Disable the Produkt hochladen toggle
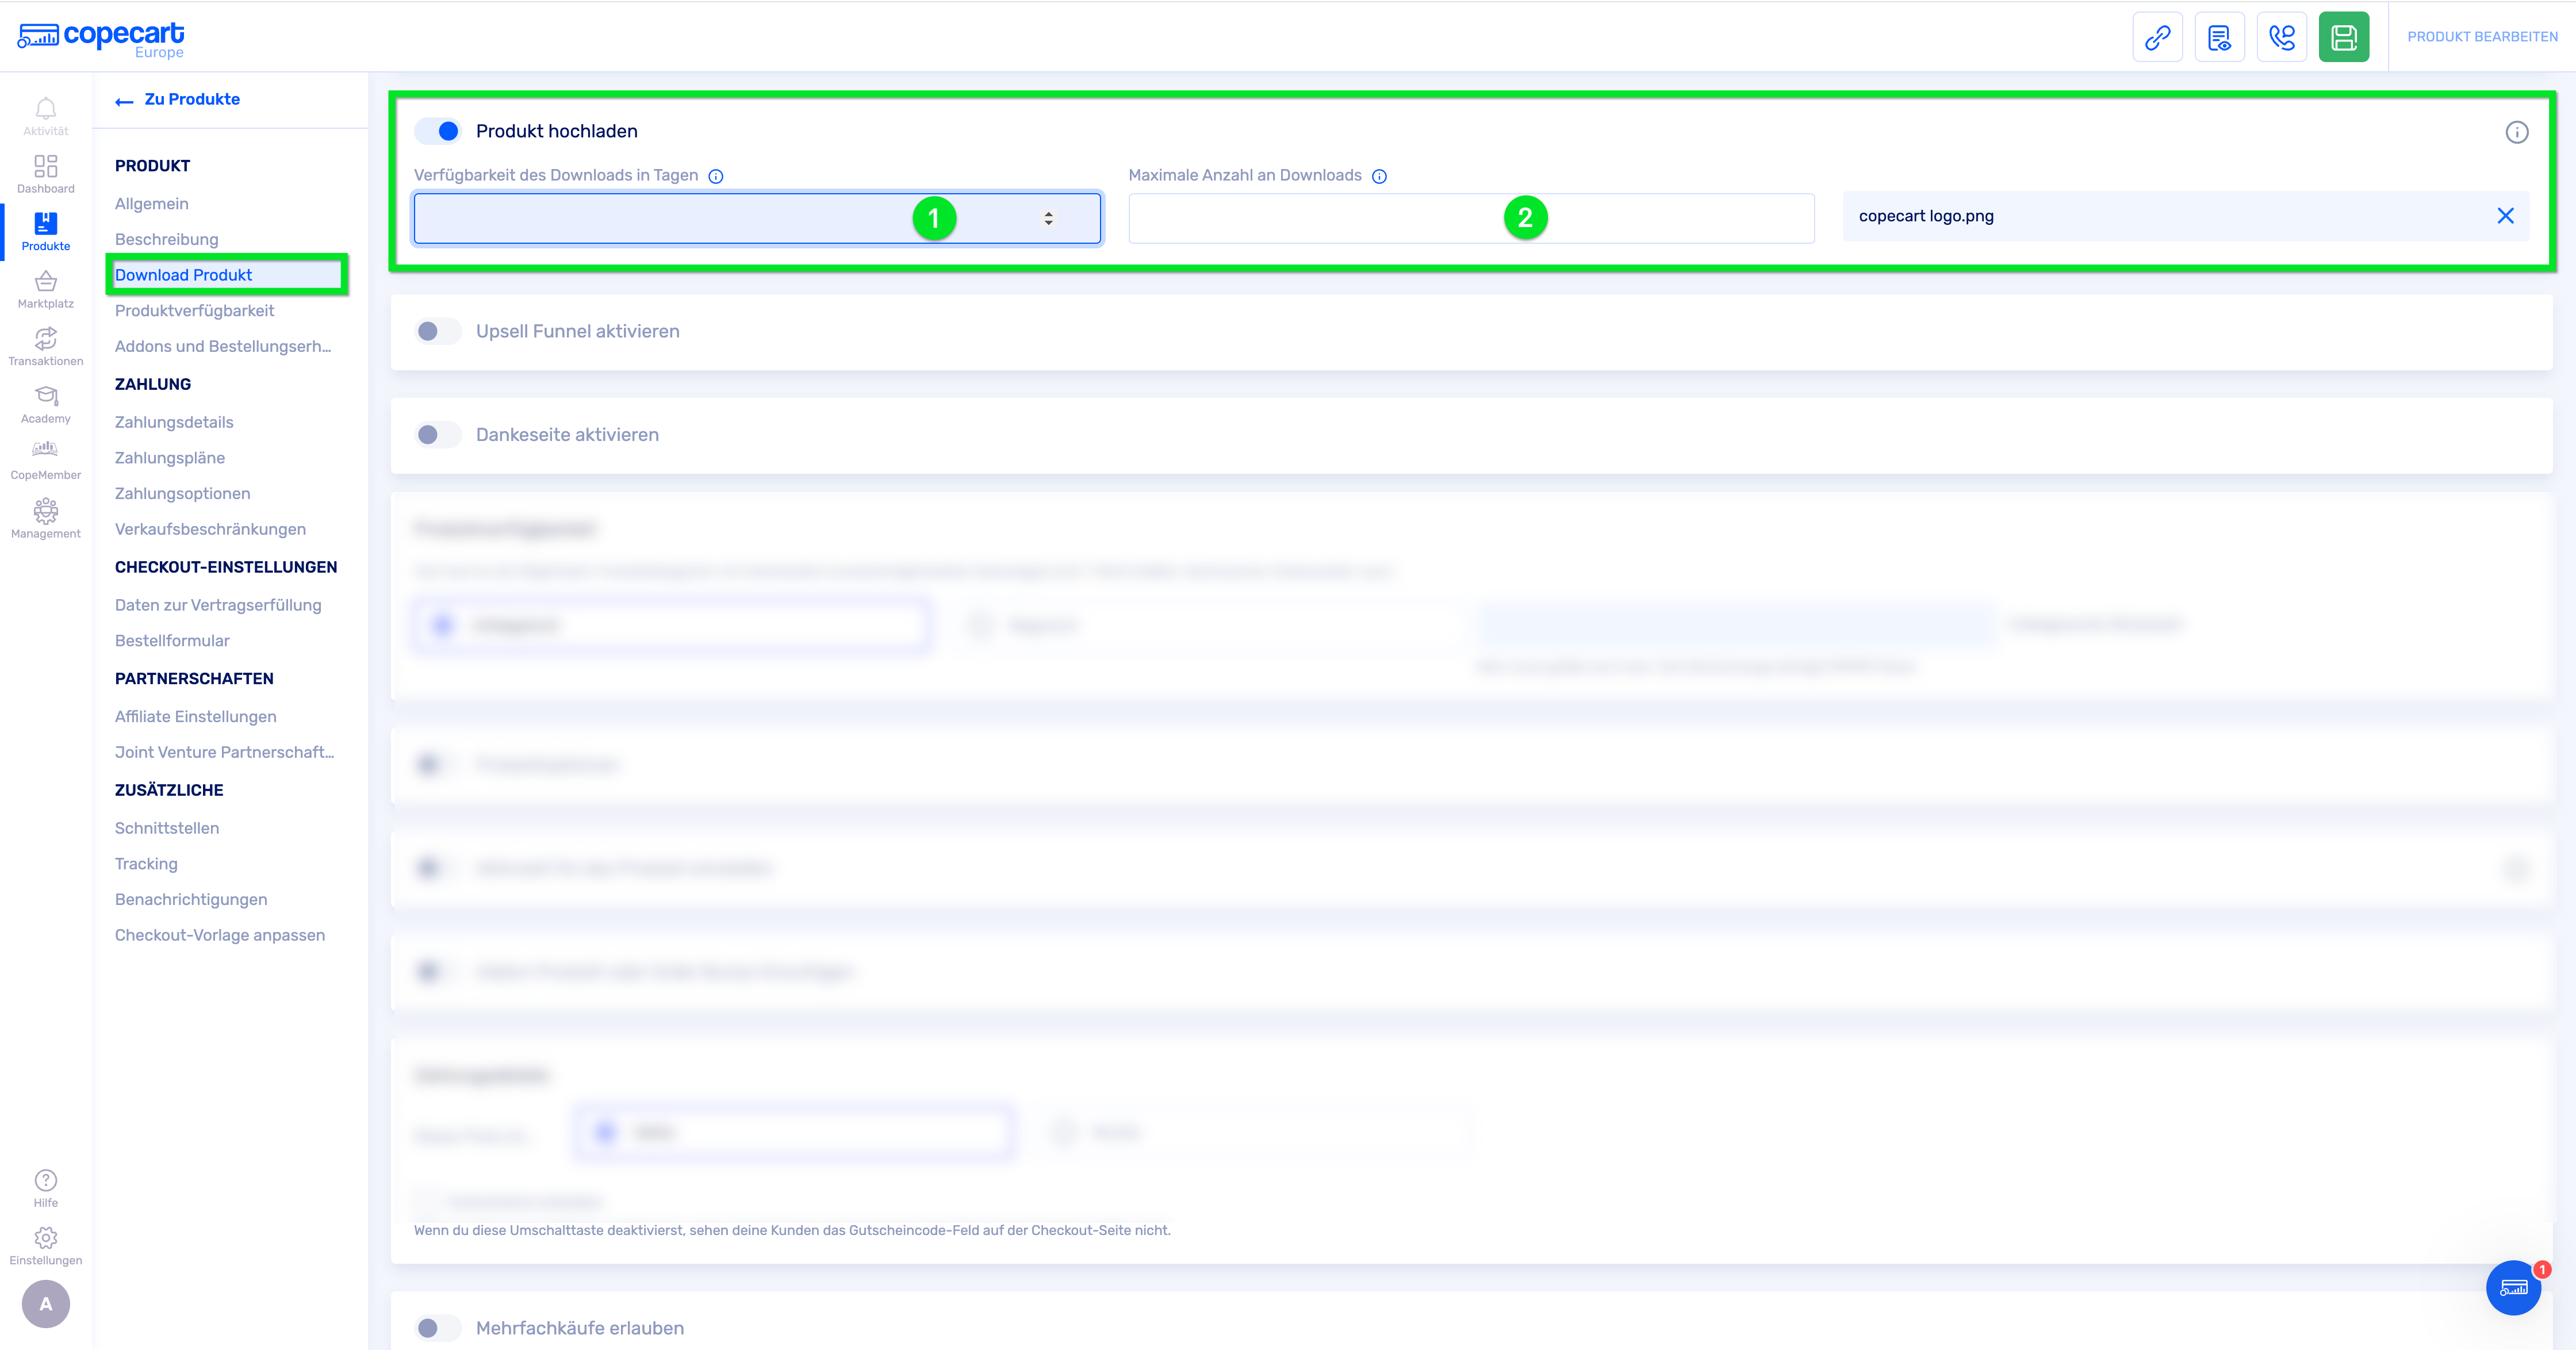2576x1350 pixels. click(439, 131)
